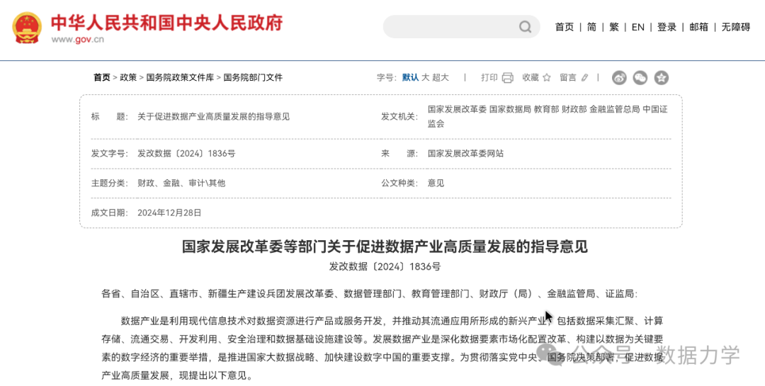The height and width of the screenshot is (386, 765).
Task: Click the 公文种类 field label
Action: pos(399,183)
